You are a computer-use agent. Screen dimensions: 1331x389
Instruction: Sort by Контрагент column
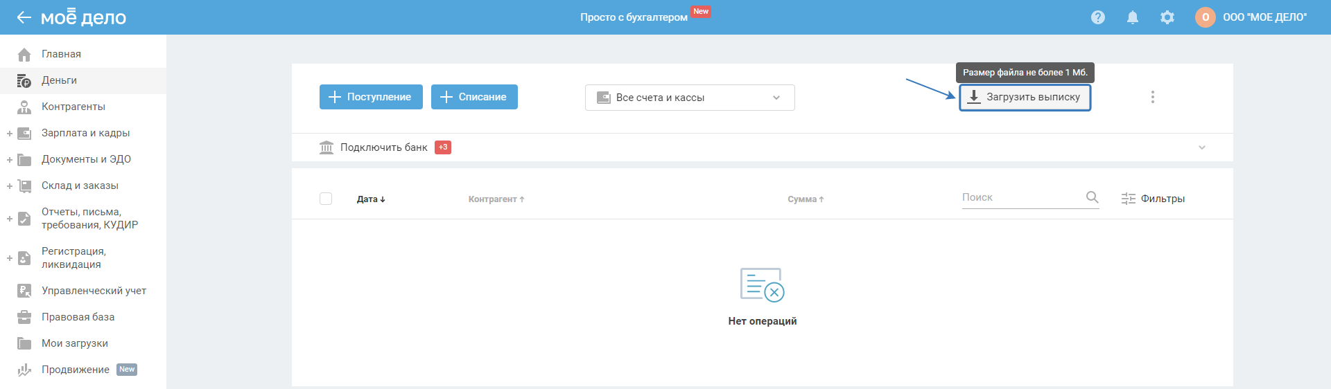(496, 199)
